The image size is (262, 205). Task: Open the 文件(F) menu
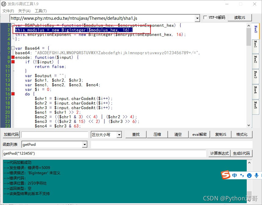pos(8,11)
